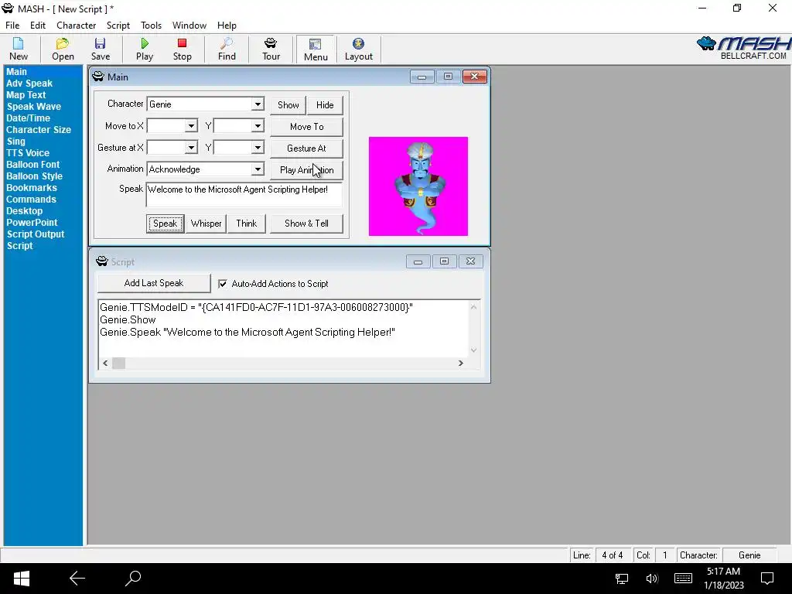Image resolution: width=792 pixels, height=594 pixels.
Task: Select Sing in sidebar
Action: tap(15, 142)
